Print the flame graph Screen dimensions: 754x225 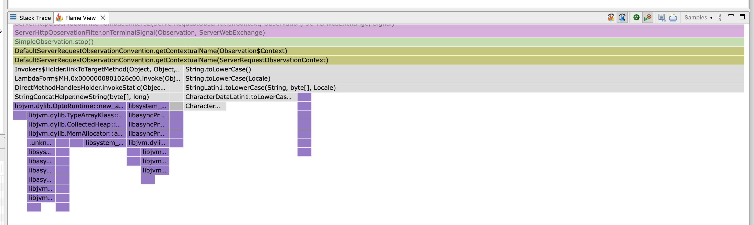coord(673,18)
